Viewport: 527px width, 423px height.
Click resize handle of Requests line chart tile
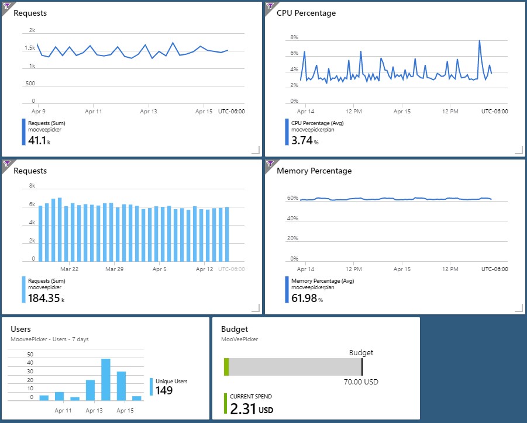(256, 150)
